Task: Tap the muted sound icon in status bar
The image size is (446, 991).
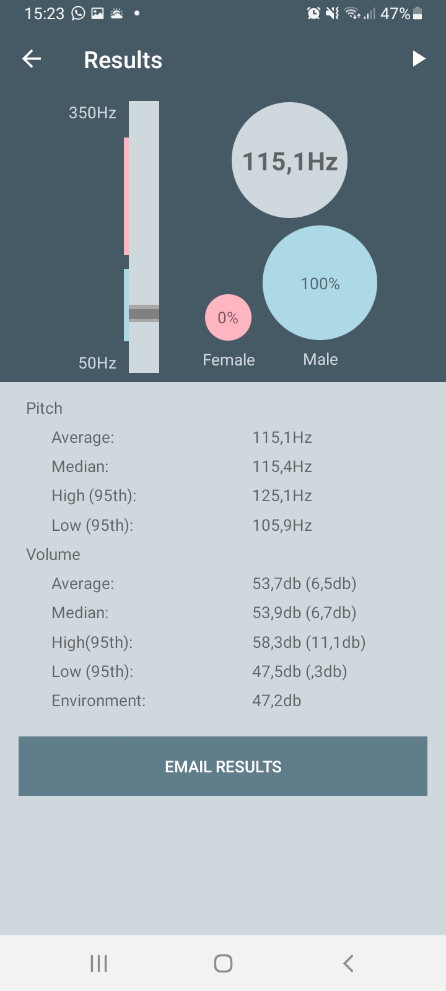Action: 333,13
